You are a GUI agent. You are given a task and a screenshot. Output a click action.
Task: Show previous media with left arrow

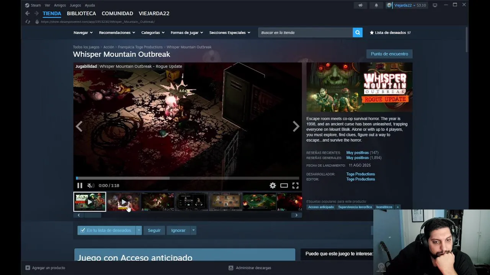(x=79, y=126)
